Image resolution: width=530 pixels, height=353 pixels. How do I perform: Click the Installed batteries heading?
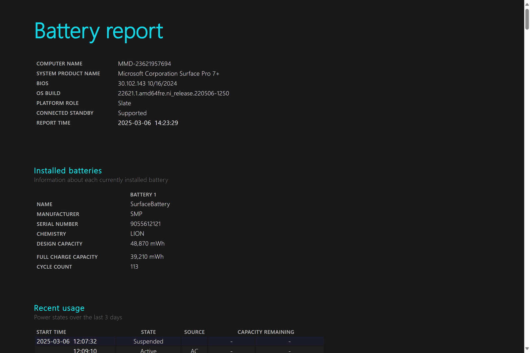point(68,171)
